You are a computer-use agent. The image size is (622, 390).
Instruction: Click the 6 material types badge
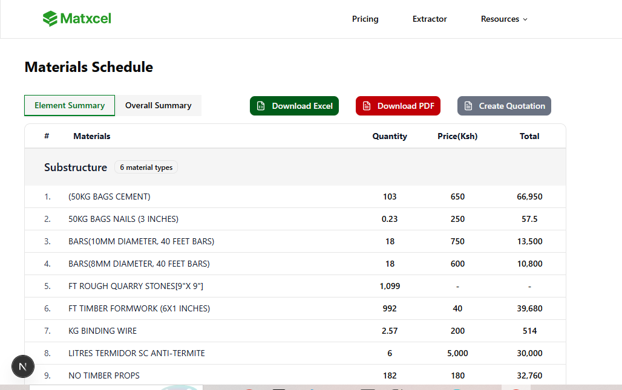(x=146, y=167)
